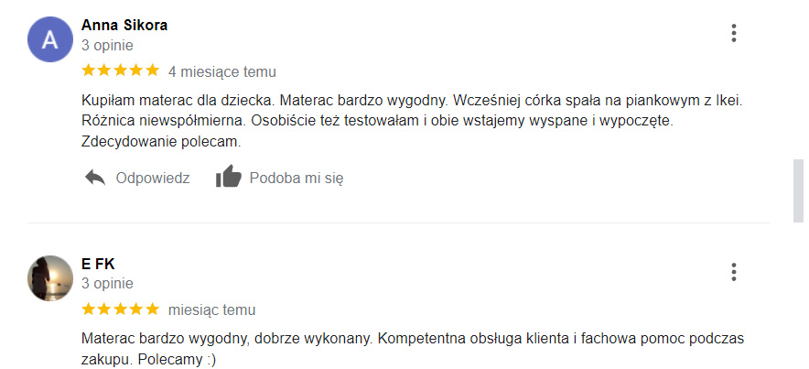Click the scrollbar thumb on the right edge
The height and width of the screenshot is (369, 809).
tap(798, 191)
